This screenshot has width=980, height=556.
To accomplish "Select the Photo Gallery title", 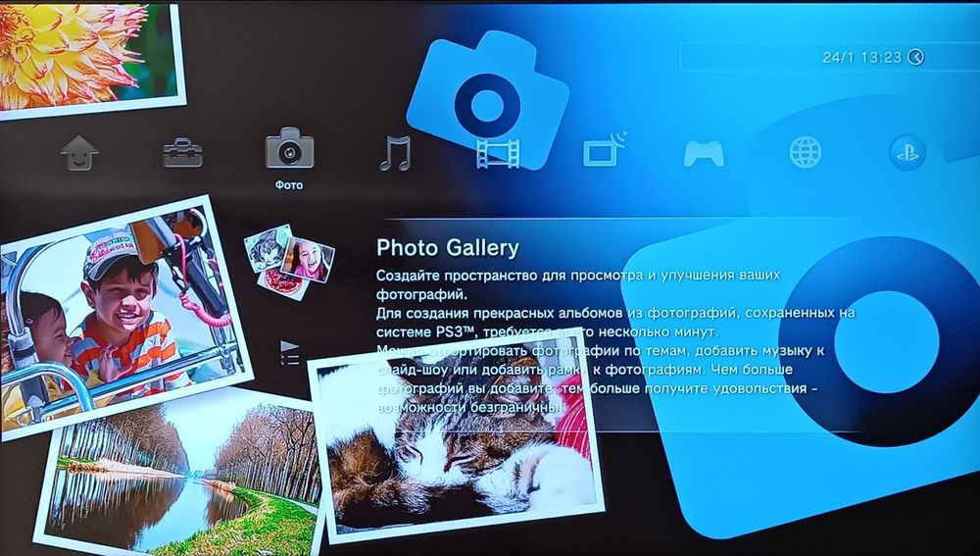I will coord(448,248).
